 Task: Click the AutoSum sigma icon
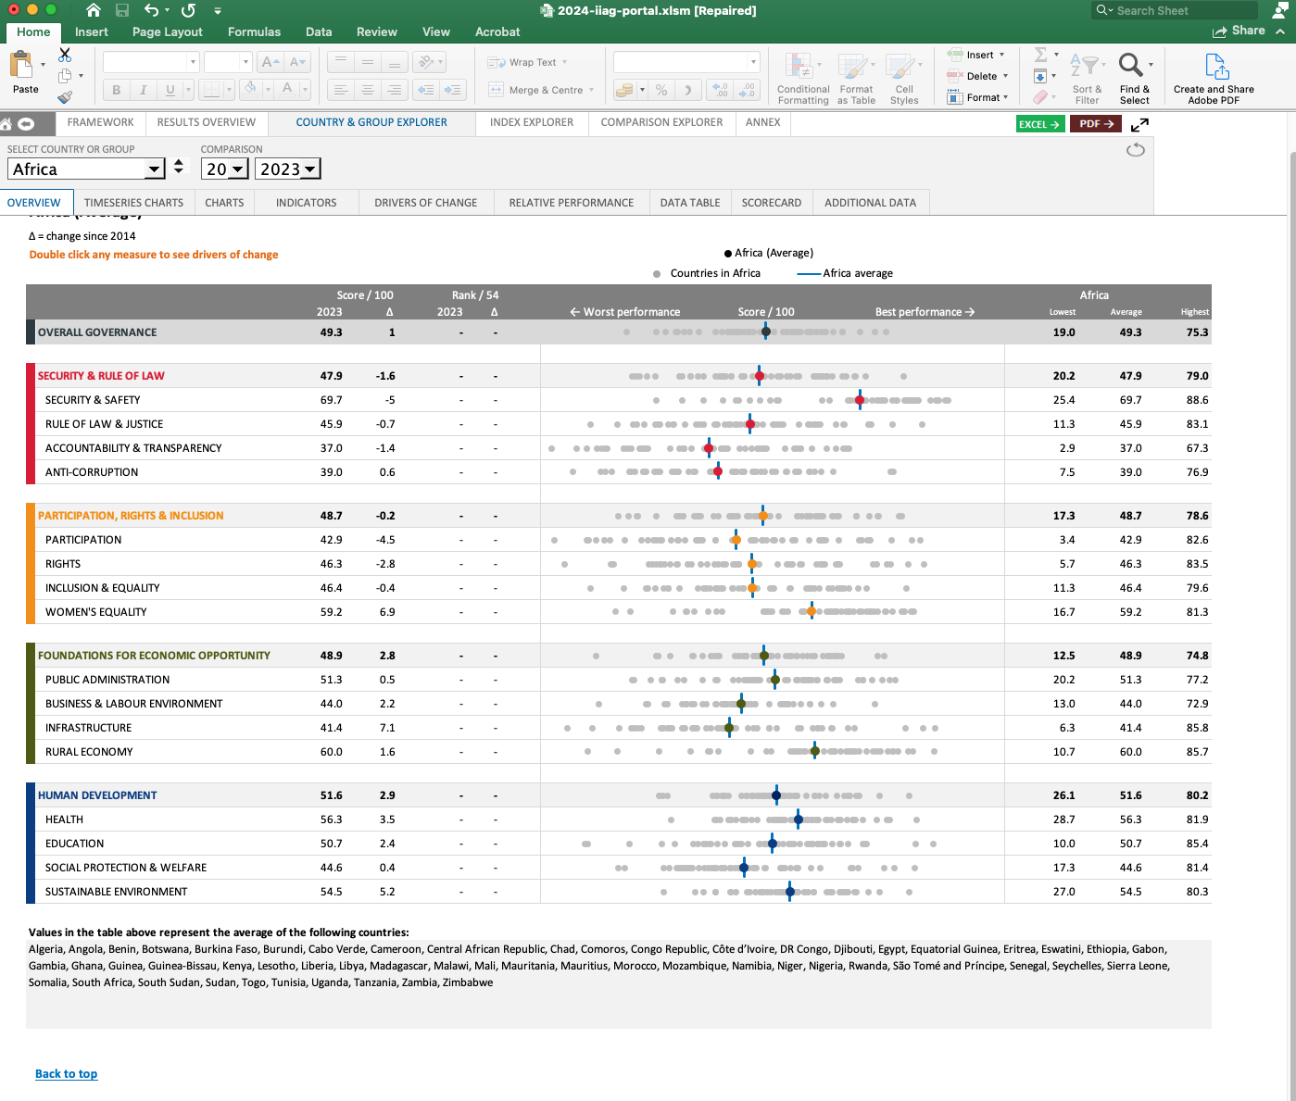click(1040, 55)
